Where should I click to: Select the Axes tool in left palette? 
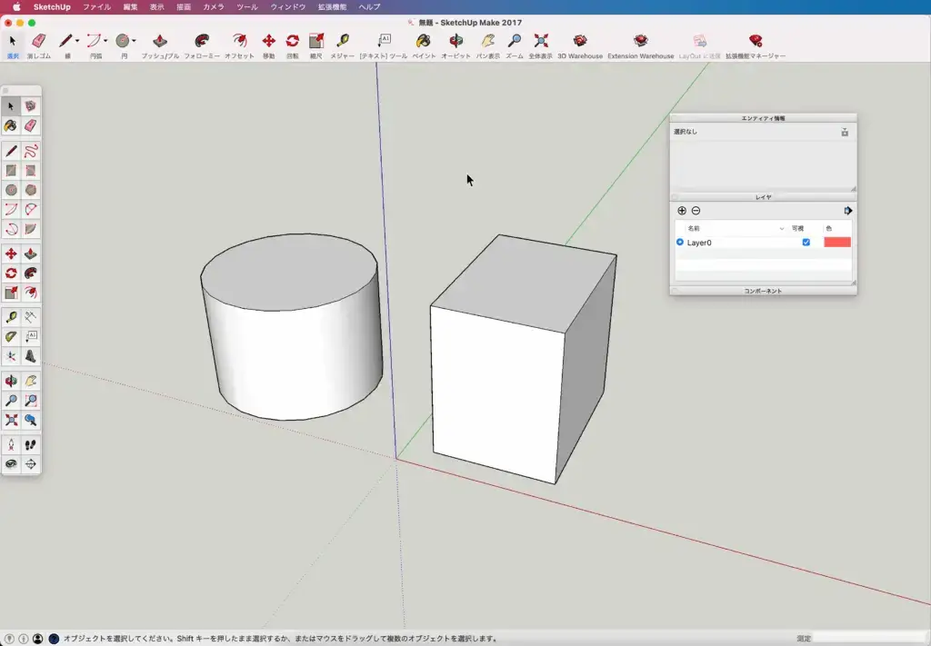(x=11, y=356)
